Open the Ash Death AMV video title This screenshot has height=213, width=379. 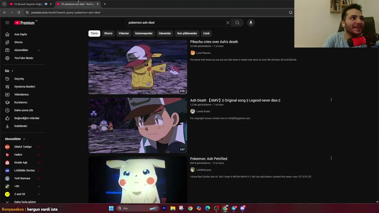coord(235,100)
